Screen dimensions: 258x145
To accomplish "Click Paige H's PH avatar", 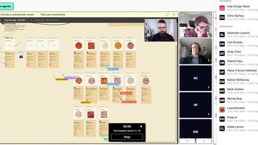I will [222, 119].
